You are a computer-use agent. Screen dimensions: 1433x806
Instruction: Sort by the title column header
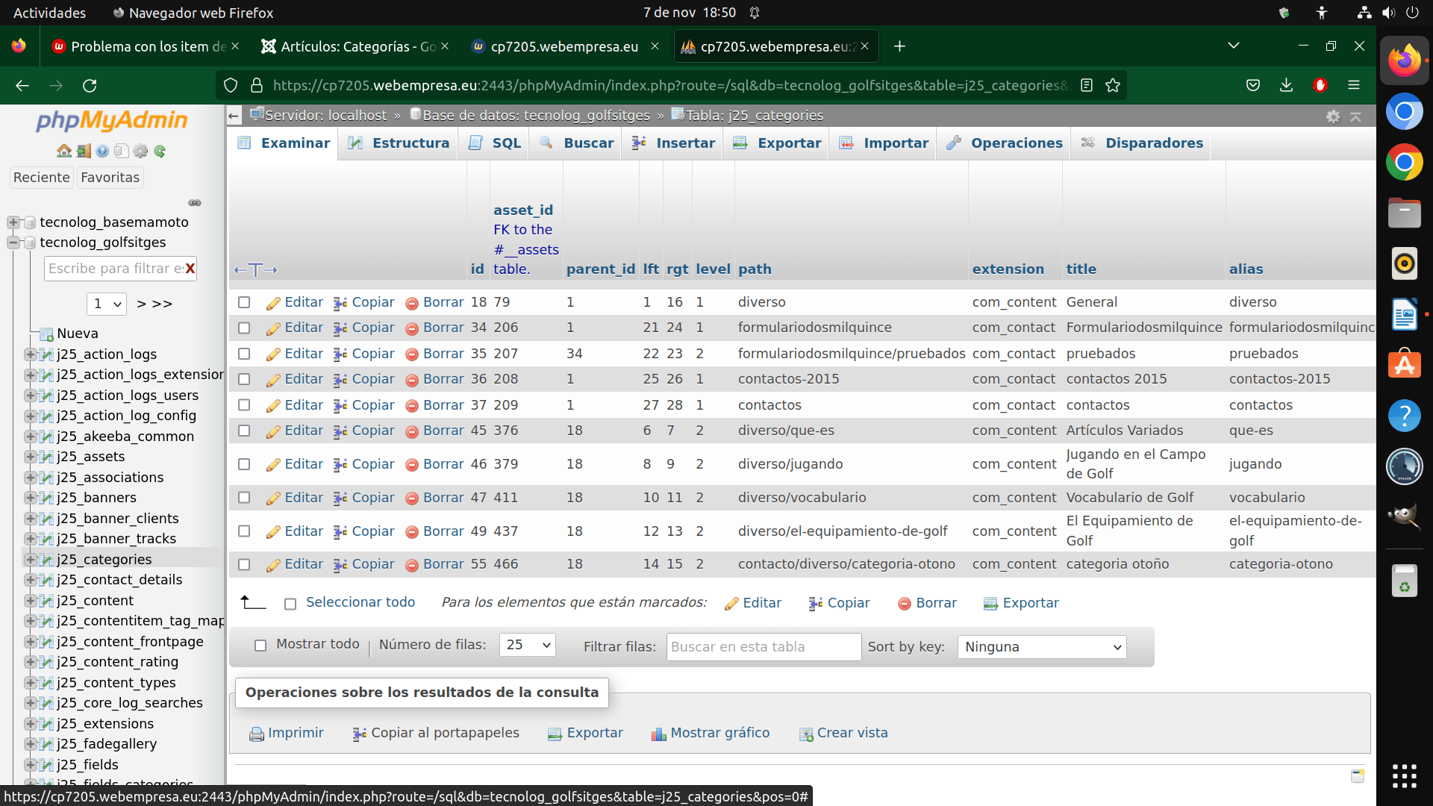1081,269
